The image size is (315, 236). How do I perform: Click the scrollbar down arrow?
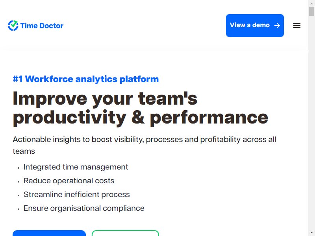click(x=311, y=233)
